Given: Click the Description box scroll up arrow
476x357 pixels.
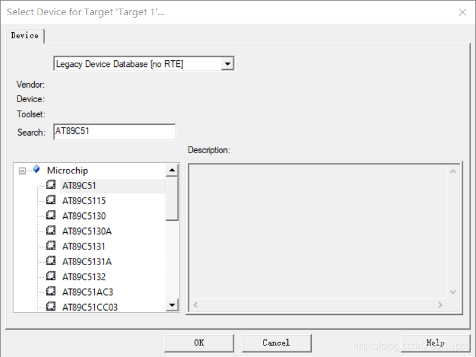Looking at the screenshot, I should tap(453, 172).
